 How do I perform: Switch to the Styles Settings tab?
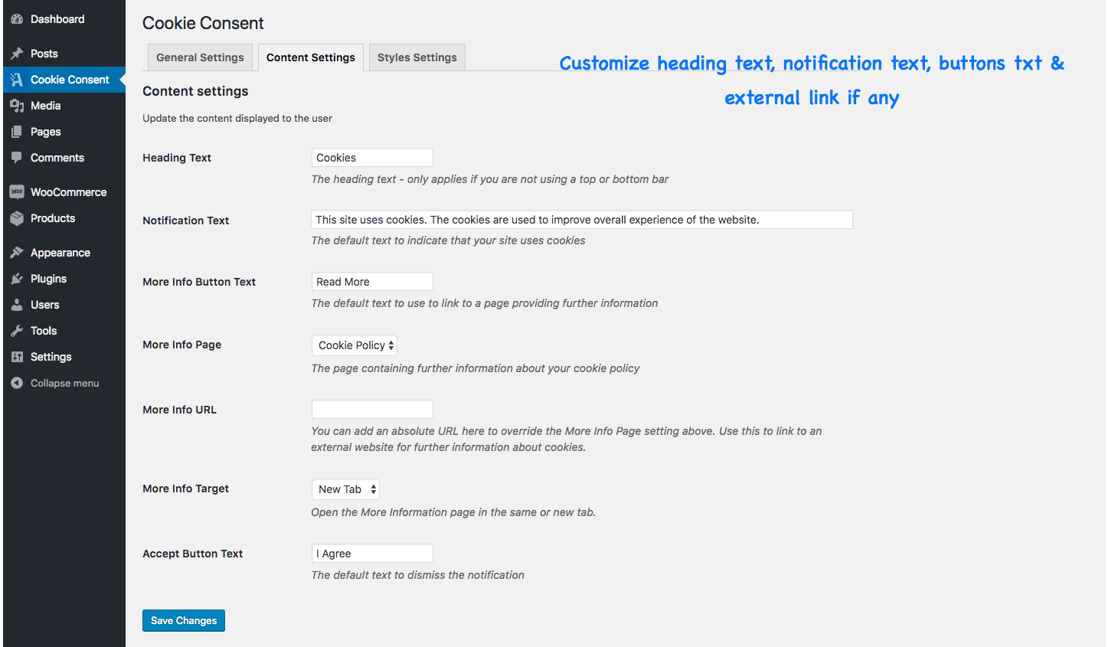click(417, 57)
